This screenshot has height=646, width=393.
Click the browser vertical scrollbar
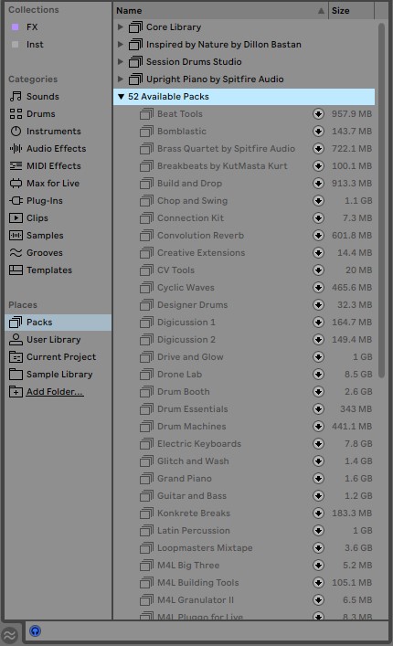tap(381, 200)
